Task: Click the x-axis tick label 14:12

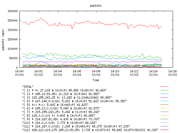Action: [x=134, y=71]
